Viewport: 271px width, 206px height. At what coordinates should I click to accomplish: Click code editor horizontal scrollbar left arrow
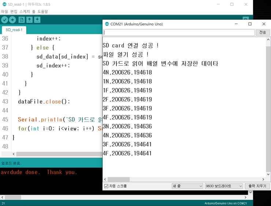click(14, 154)
